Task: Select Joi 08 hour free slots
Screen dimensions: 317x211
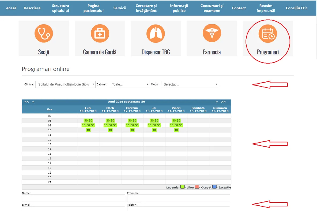Action: click(154, 120)
